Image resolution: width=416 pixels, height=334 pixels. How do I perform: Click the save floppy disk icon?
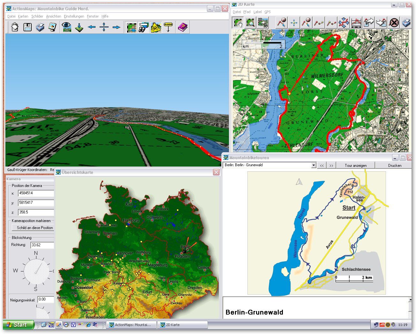point(27,27)
